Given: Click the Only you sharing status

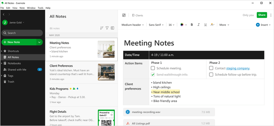Looking at the screenshot, I should click(x=248, y=15).
